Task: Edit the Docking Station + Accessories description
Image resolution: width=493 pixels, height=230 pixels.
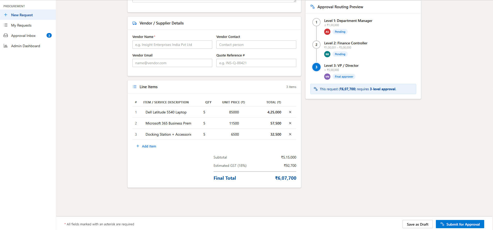Action: tap(168, 134)
